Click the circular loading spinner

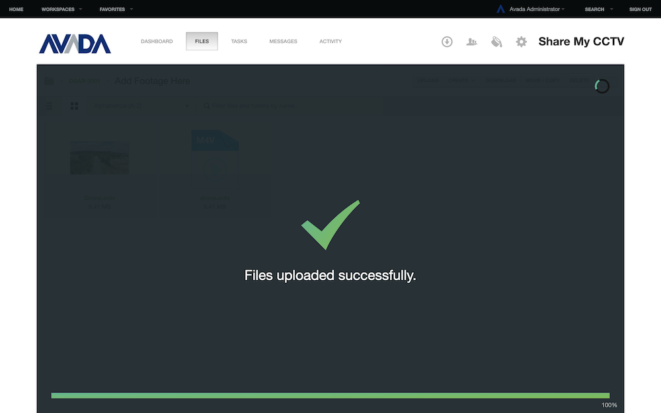click(x=602, y=86)
